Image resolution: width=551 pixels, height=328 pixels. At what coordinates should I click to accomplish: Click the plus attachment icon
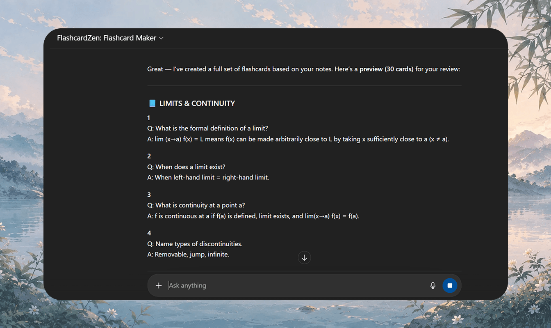[x=159, y=285]
